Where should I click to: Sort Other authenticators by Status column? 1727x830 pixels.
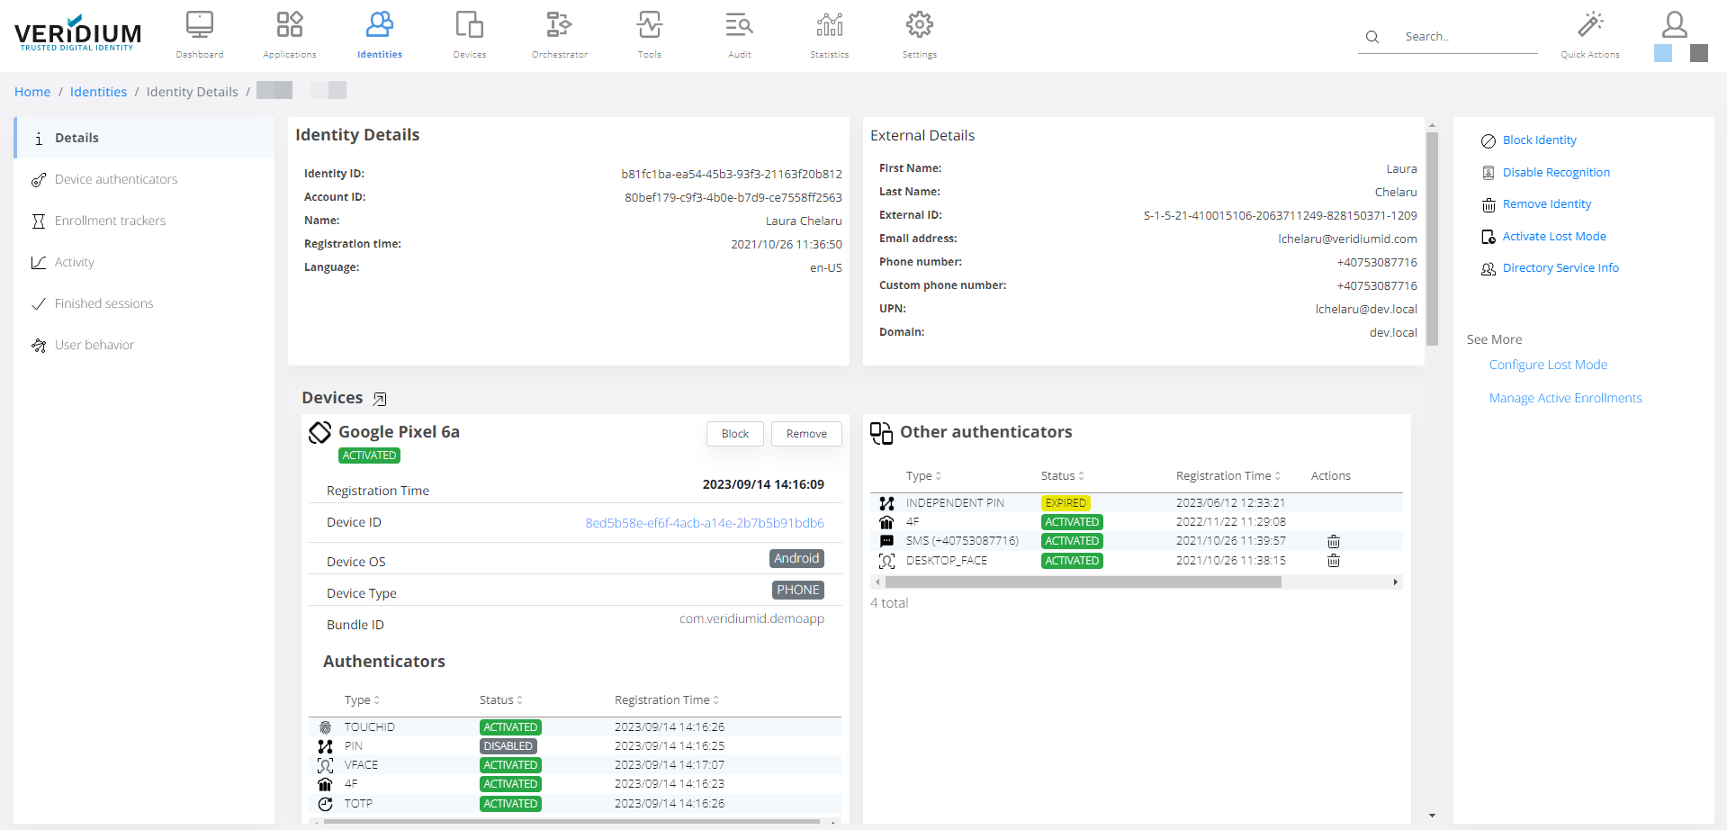coord(1062,476)
